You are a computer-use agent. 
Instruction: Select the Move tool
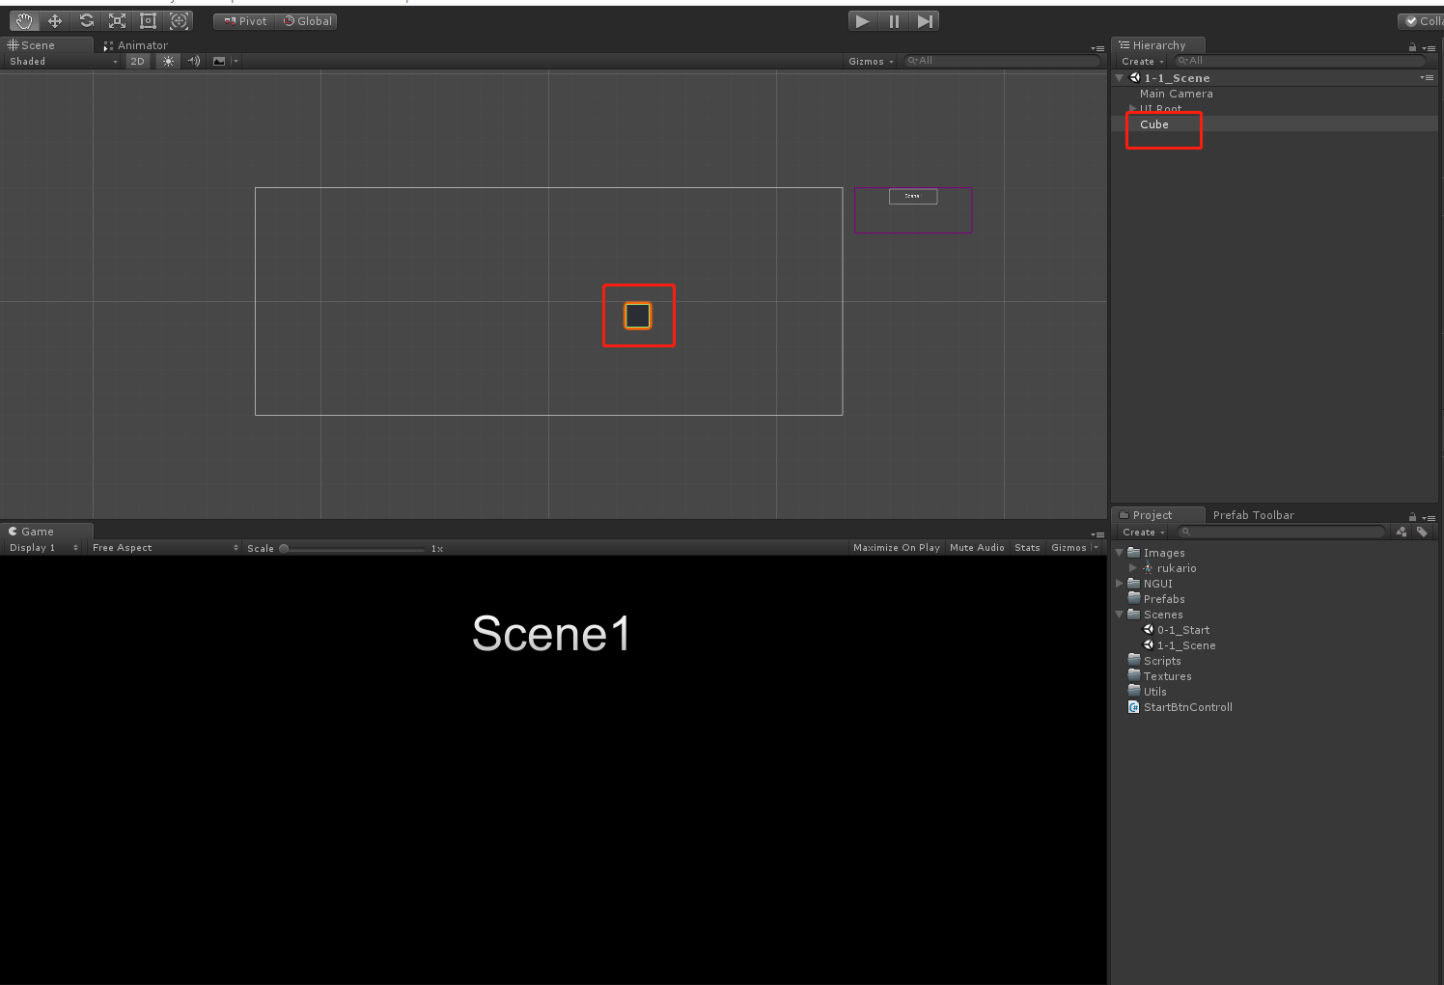pos(55,20)
